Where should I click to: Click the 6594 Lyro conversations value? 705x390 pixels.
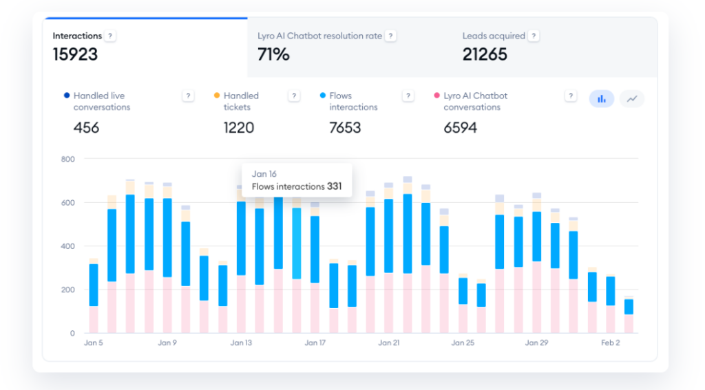point(460,128)
